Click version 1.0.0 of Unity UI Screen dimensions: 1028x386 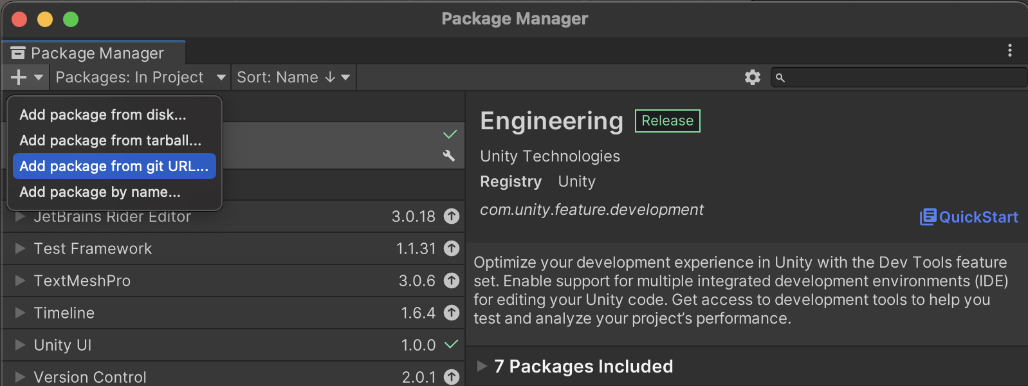[419, 345]
